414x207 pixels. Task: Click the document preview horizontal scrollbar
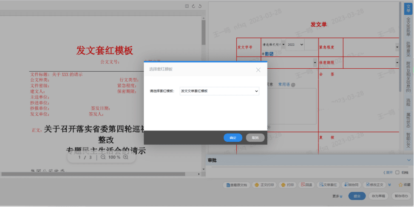[93, 174]
